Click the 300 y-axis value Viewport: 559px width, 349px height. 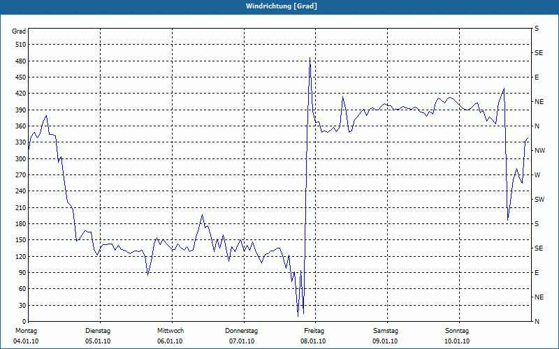coord(21,159)
